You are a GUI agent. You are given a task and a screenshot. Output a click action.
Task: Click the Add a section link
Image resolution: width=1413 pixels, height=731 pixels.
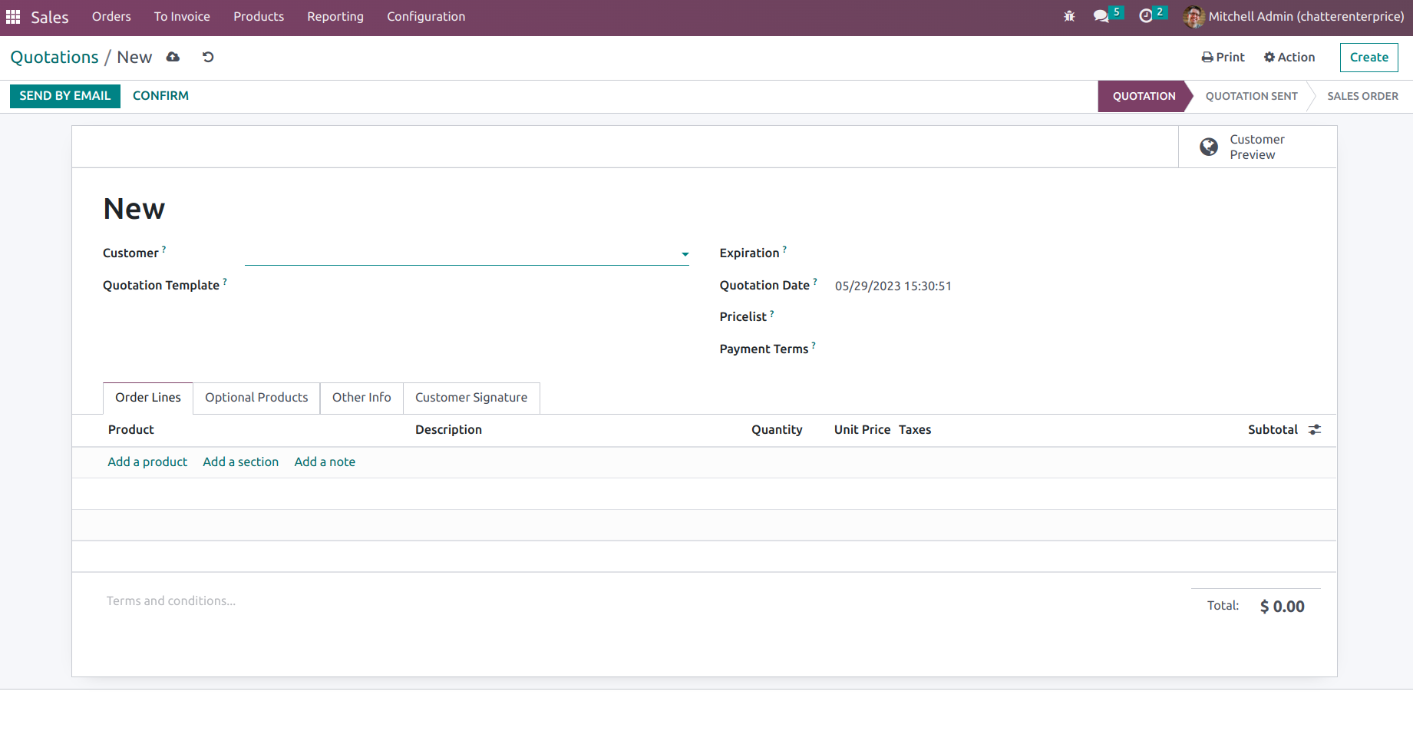(x=241, y=462)
